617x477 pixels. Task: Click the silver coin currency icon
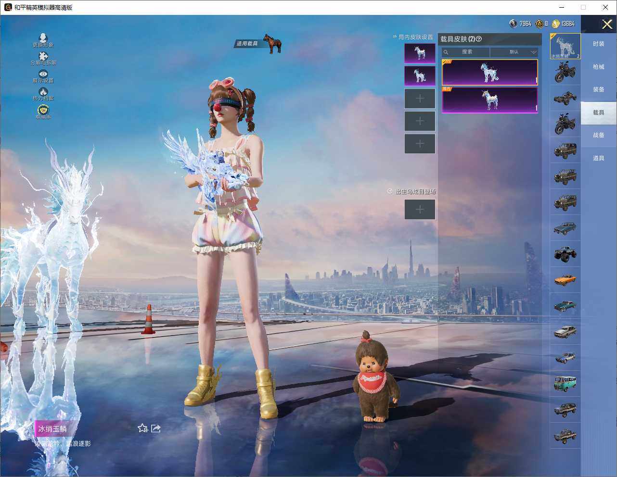pyautogui.click(x=514, y=24)
